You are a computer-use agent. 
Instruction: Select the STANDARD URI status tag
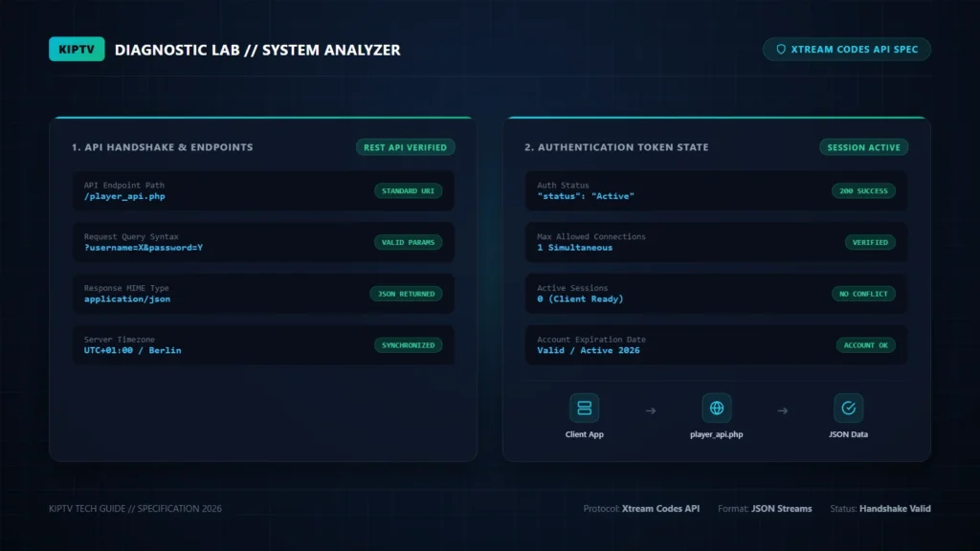[408, 190]
